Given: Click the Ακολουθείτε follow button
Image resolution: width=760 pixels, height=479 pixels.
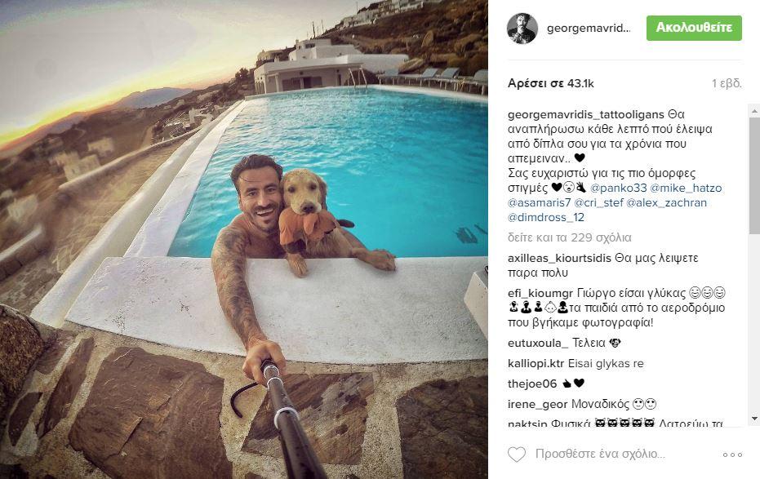Looking at the screenshot, I should pyautogui.click(x=694, y=28).
